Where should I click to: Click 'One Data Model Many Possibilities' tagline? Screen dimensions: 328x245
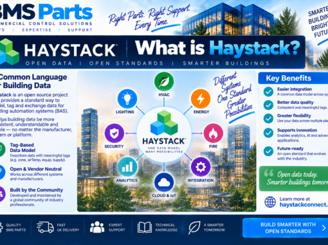click(164, 150)
